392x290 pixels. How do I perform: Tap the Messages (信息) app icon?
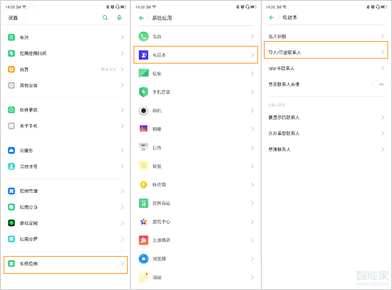click(143, 73)
